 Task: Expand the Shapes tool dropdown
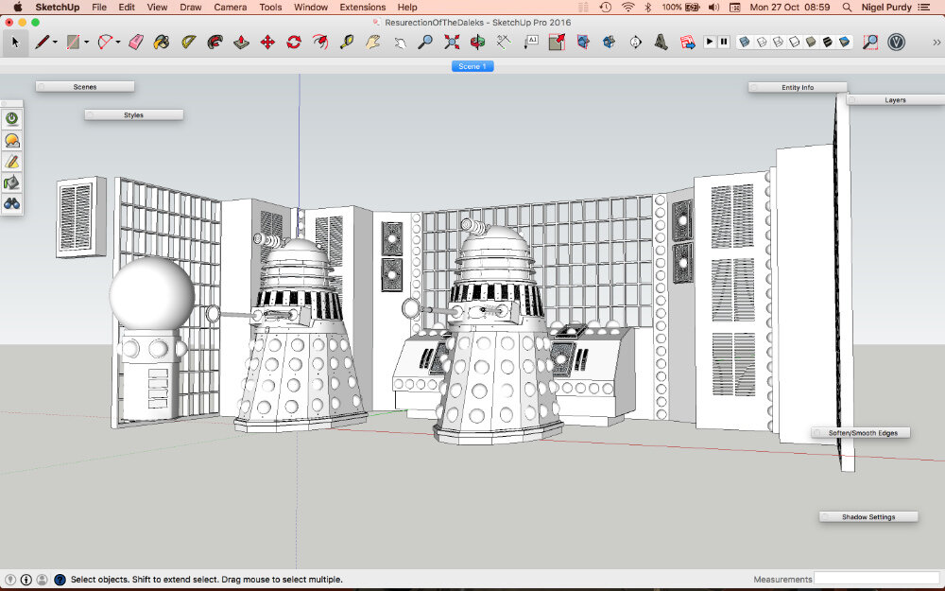[x=85, y=42]
